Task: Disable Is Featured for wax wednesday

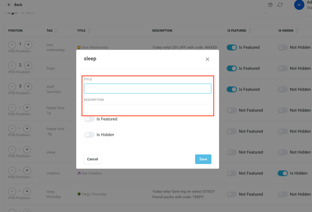Action: tap(232, 47)
